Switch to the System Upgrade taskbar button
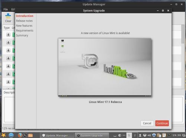 click(x=92, y=135)
